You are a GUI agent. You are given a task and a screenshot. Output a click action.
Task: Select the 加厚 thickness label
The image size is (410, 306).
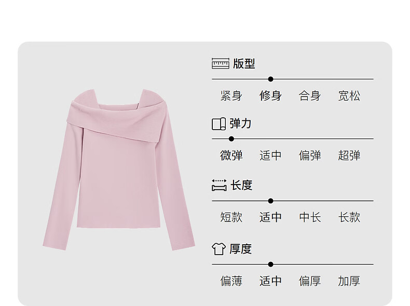349,281
